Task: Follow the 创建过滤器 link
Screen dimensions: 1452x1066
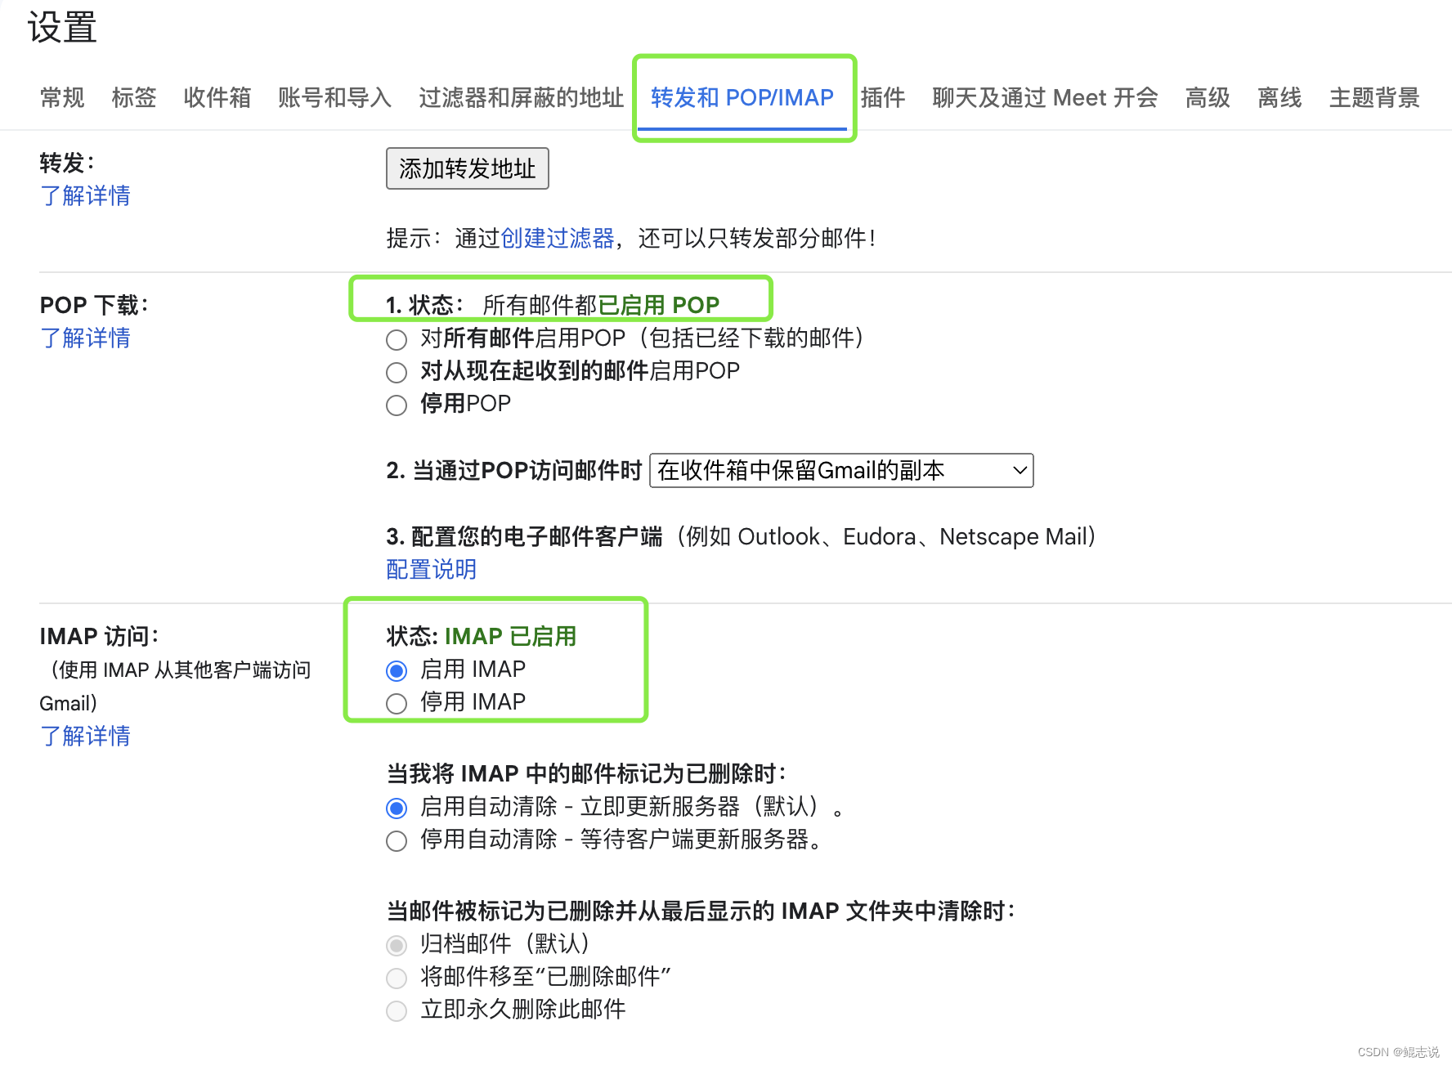Action: point(557,239)
